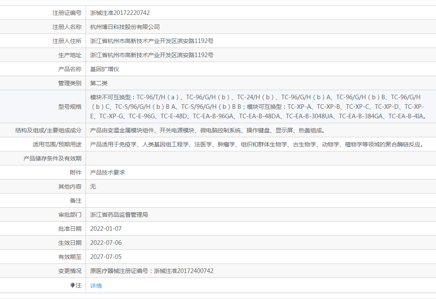Screen dimensions: 436x299
Task: Click the address value in 注册人住所 row
Action: point(152,41)
